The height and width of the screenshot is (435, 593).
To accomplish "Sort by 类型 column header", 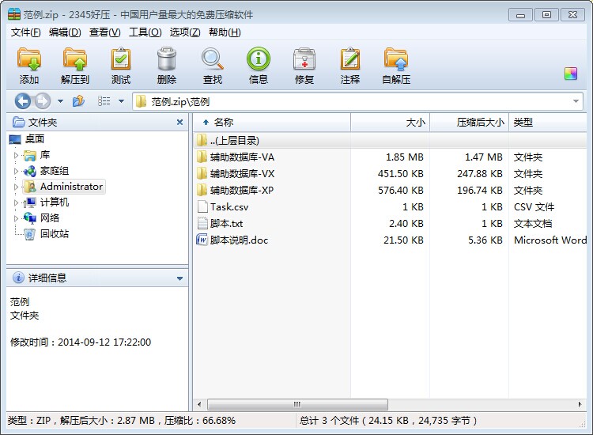I will coord(548,122).
